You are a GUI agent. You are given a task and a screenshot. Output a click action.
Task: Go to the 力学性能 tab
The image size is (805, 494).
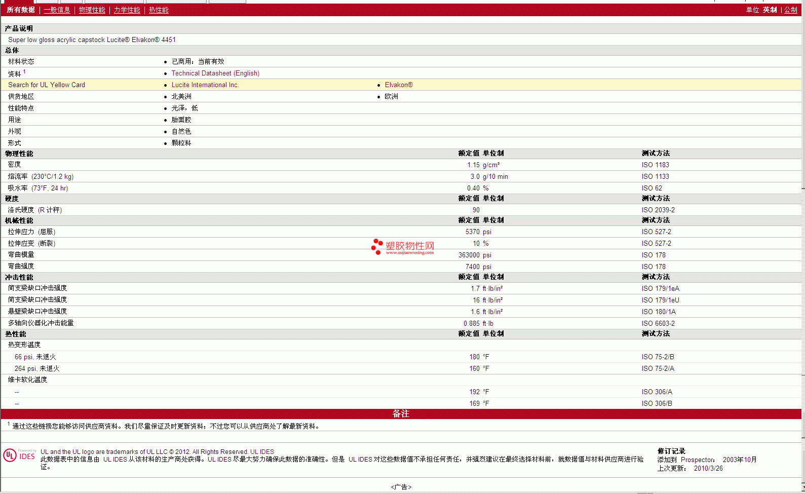pos(127,10)
